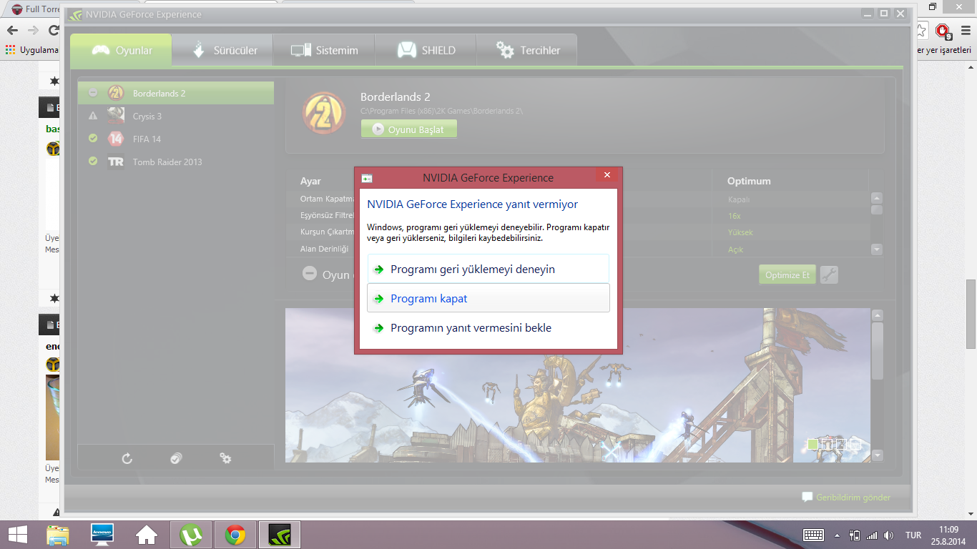
Task: Open the TUR input language selector
Action: click(x=913, y=535)
